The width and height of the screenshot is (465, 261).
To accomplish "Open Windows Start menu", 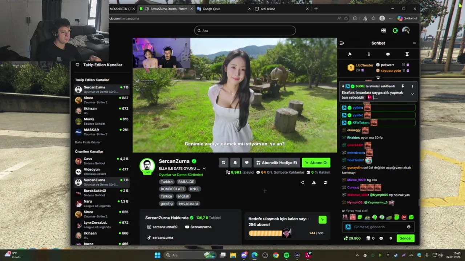I will click(157, 255).
